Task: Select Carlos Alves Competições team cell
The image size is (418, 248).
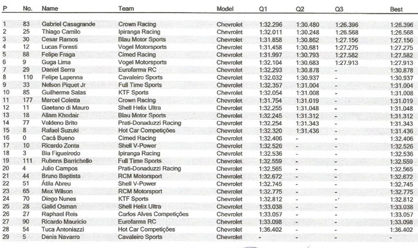Action: click(x=153, y=214)
